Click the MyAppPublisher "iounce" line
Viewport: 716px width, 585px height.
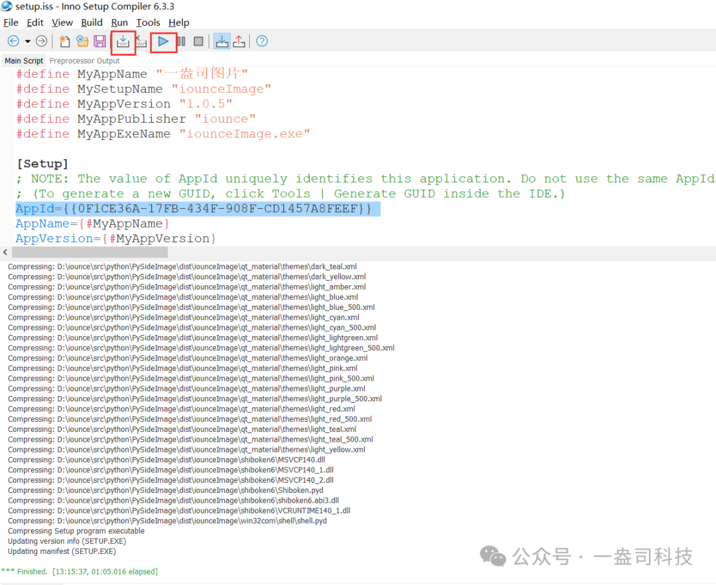pos(136,119)
